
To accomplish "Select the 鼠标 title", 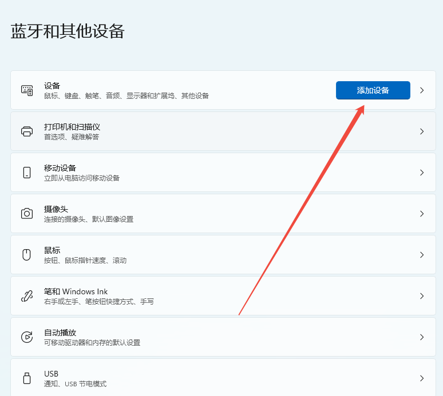I will pos(52,250).
